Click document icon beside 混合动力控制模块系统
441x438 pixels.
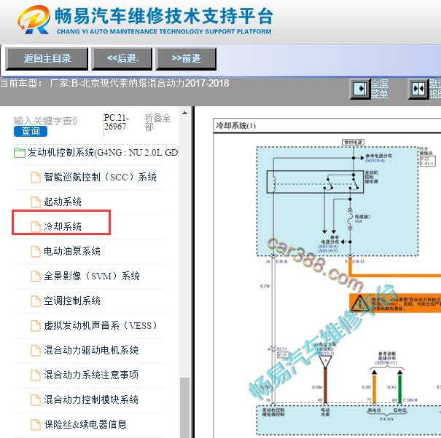coord(36,399)
